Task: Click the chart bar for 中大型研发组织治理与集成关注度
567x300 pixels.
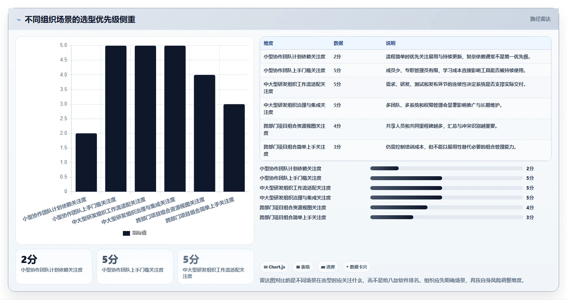Action: [x=175, y=119]
